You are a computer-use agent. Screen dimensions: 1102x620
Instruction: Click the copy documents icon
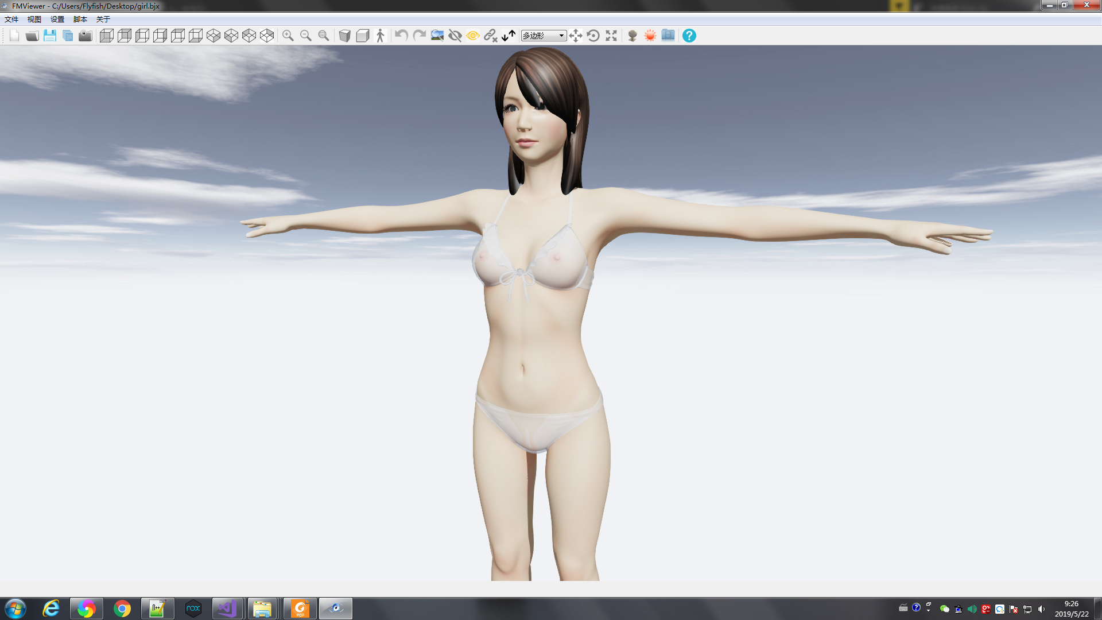tap(68, 36)
